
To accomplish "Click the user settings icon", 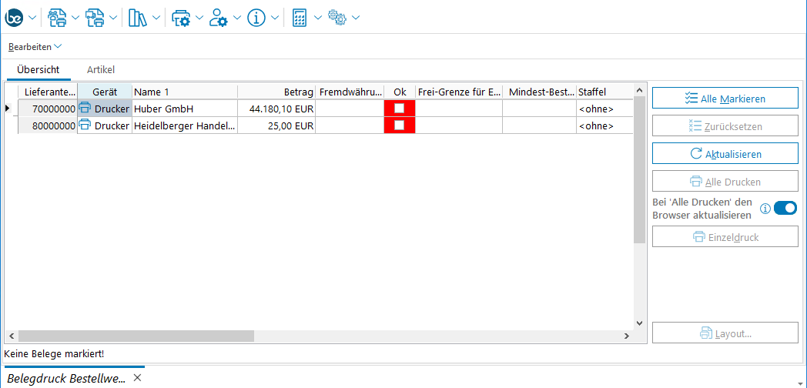I will [219, 18].
